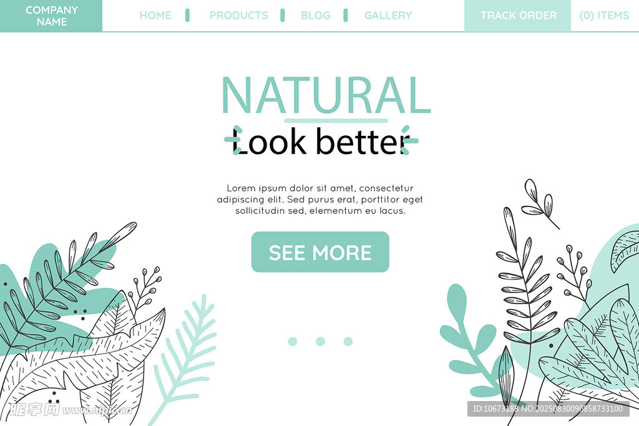Click the TRACK ORDER button
The image size is (639, 426).
pos(518,16)
